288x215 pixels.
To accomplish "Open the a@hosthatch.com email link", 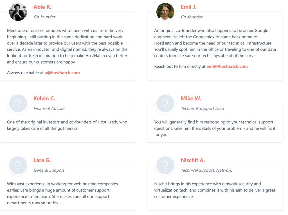I will [62, 73].
